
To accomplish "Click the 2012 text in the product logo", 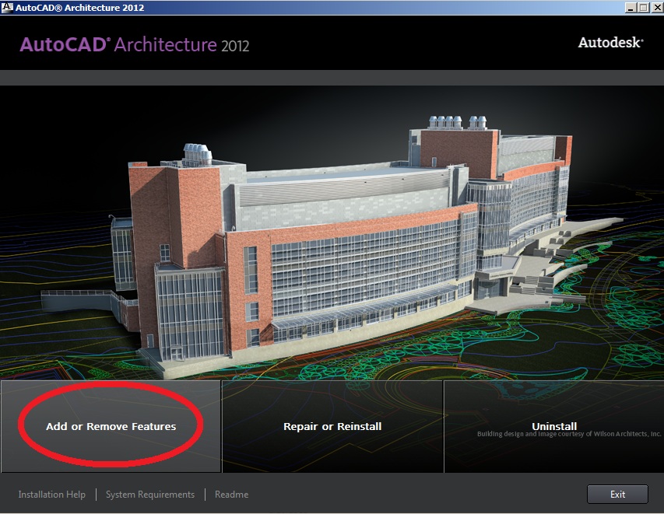I will pos(233,47).
